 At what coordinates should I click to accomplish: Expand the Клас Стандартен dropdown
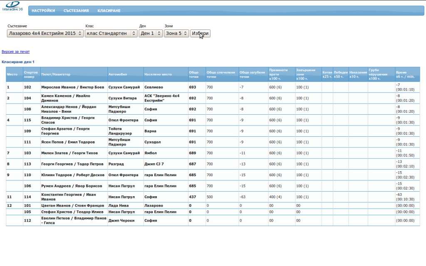[111, 33]
